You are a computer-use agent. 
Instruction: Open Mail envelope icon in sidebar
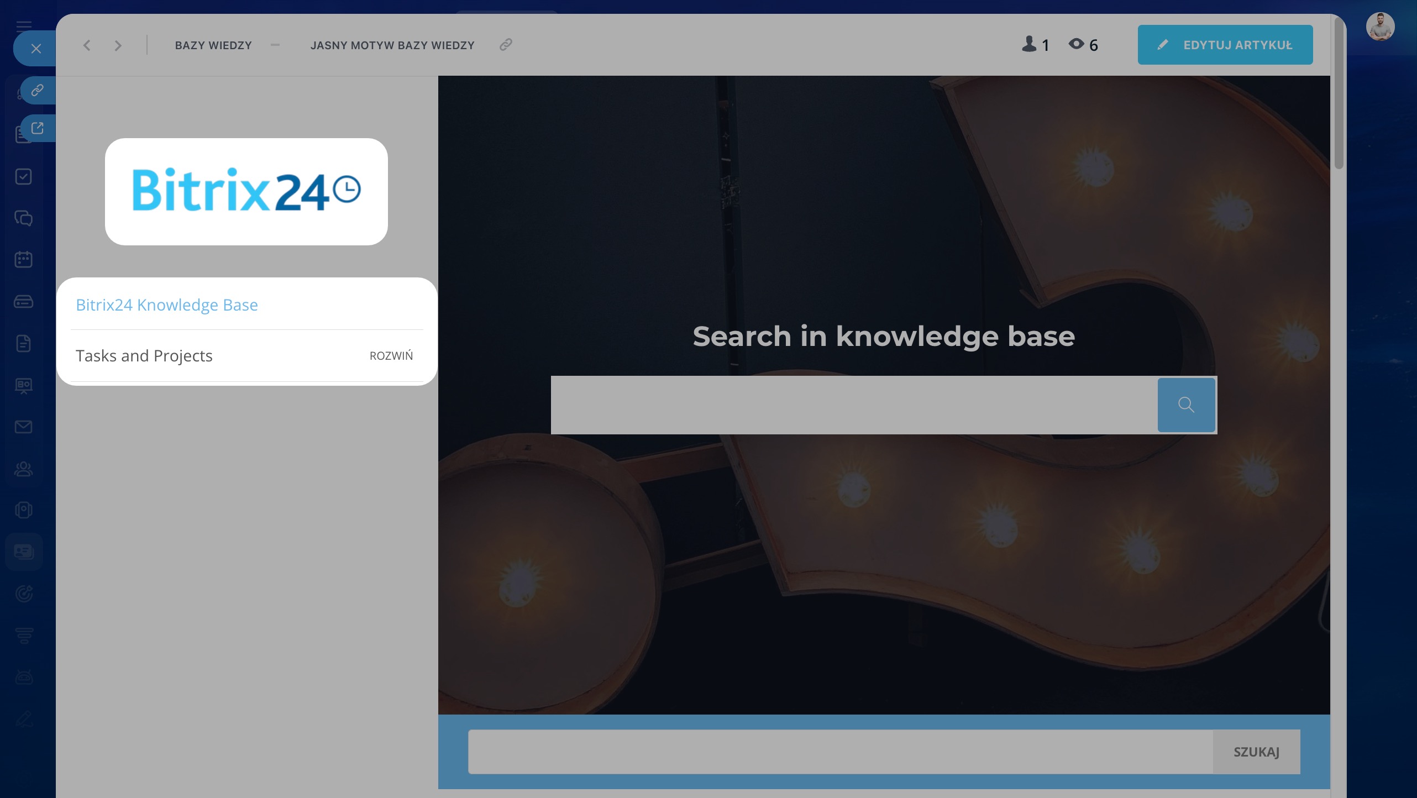(23, 427)
